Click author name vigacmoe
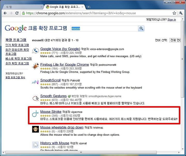 (x=77, y=112)
